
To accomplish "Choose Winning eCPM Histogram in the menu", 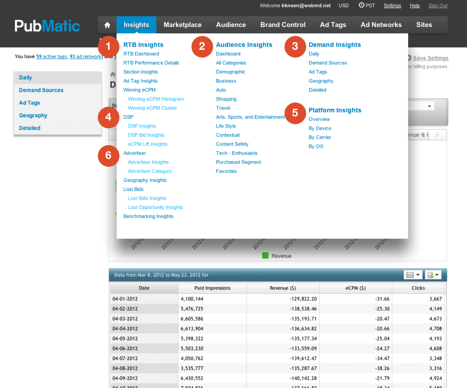I will tap(156, 99).
